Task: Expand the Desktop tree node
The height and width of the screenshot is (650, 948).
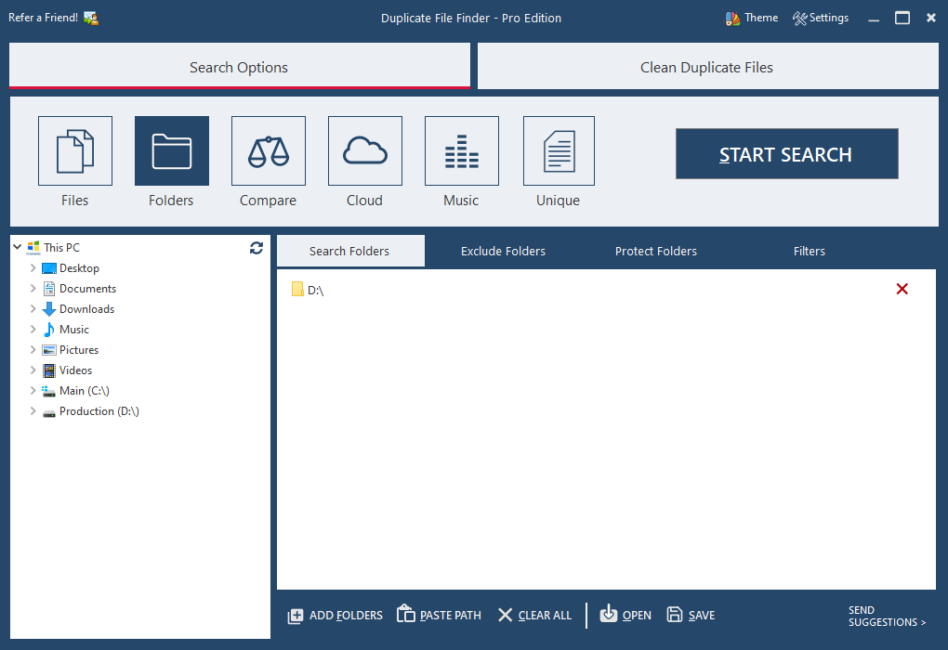Action: [x=33, y=267]
